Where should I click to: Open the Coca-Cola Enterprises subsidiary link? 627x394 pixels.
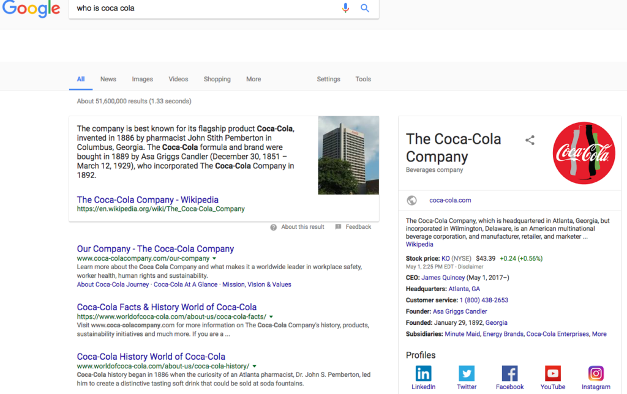(557, 334)
